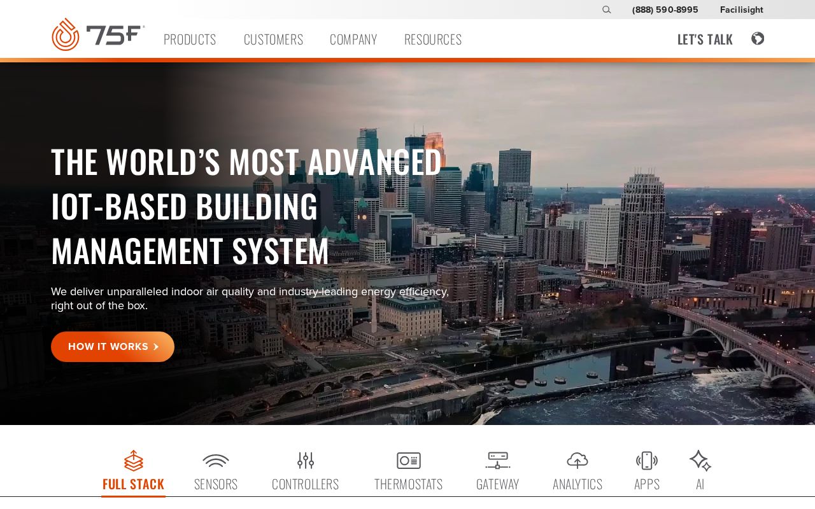The height and width of the screenshot is (509, 815).
Task: Open the search magnifier icon
Action: (606, 10)
